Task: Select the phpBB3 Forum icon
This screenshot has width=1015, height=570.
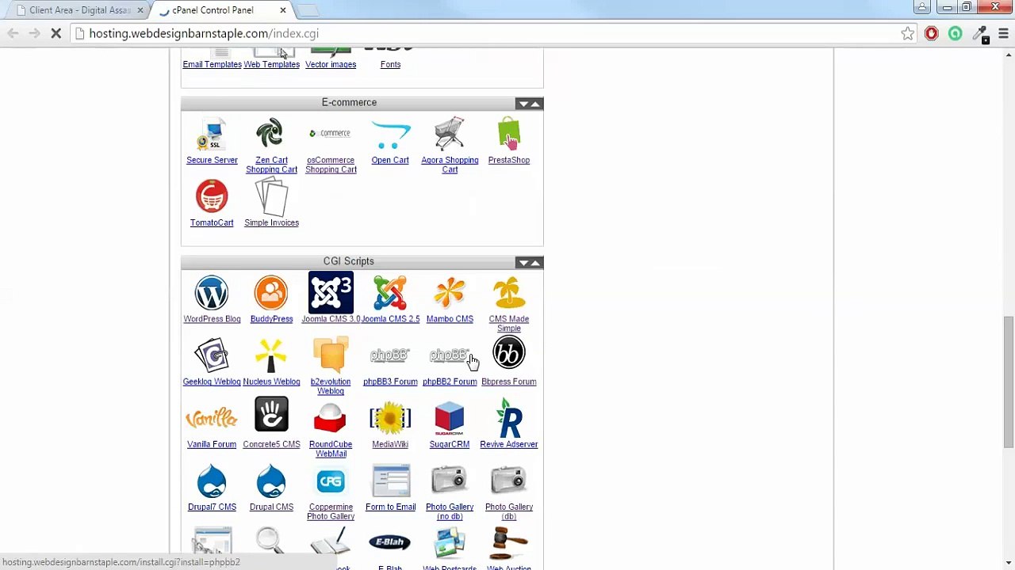Action: click(390, 355)
